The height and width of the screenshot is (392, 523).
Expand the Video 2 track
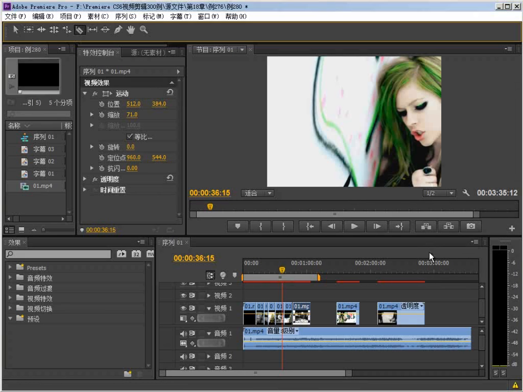(209, 296)
